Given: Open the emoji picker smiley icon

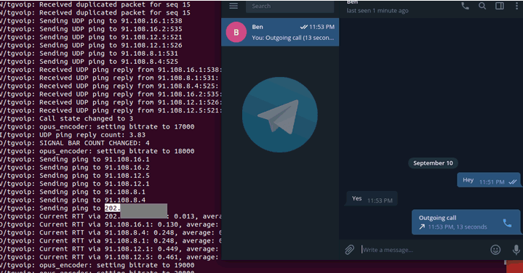Looking at the screenshot, I should 495,249.
